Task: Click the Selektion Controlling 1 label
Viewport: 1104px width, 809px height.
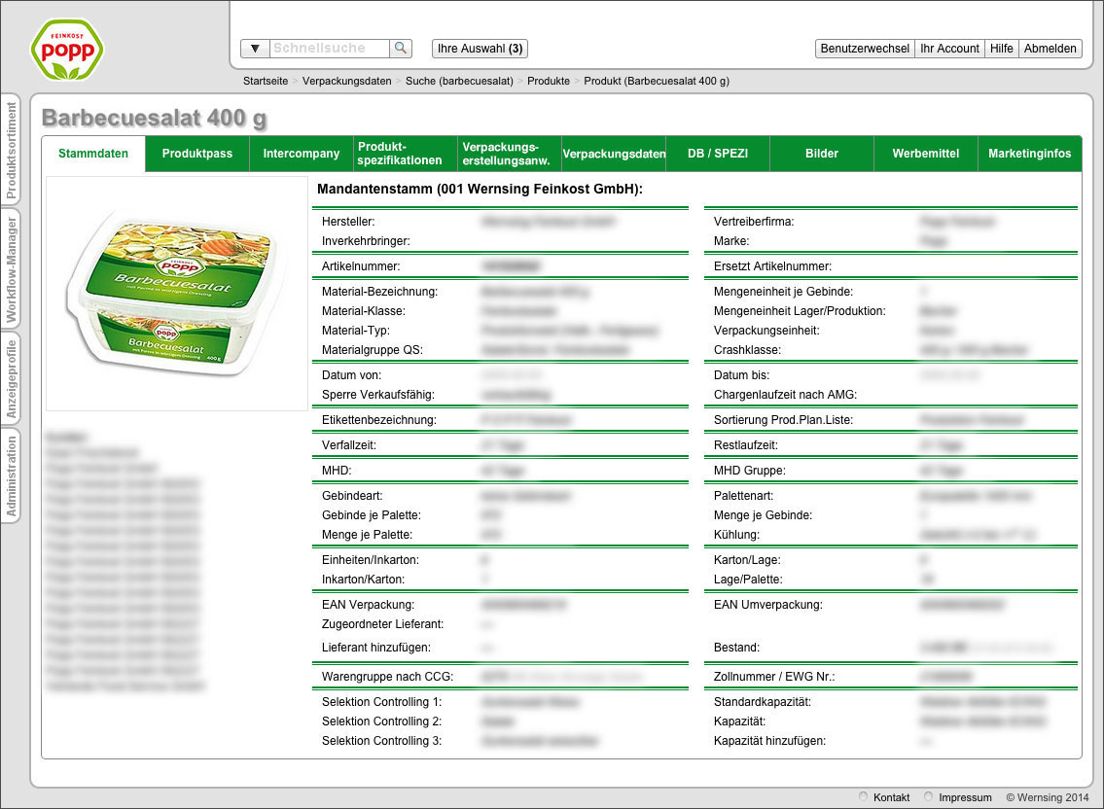Action: (x=381, y=702)
